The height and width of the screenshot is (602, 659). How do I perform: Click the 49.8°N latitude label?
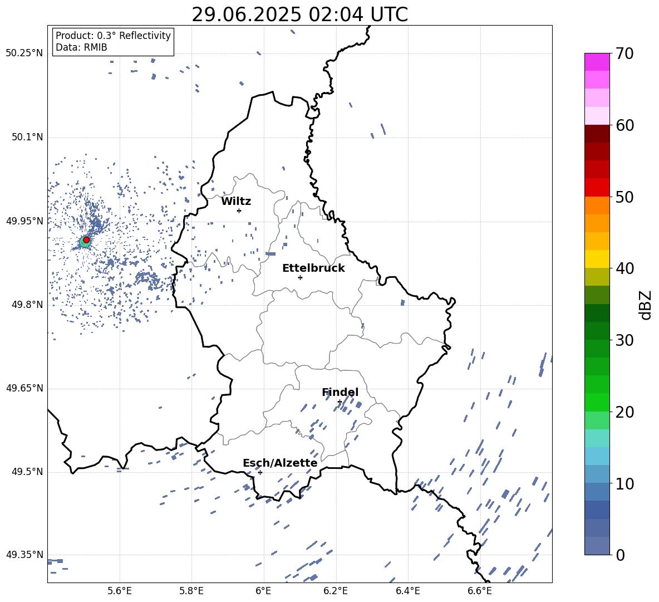coord(27,305)
